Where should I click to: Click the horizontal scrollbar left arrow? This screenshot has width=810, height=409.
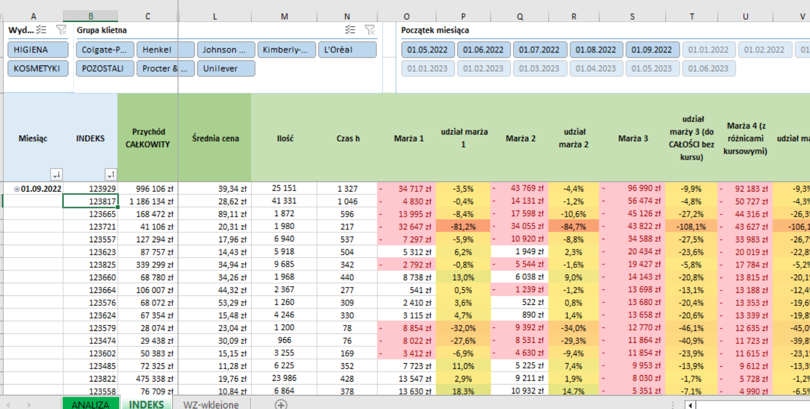coord(690,405)
